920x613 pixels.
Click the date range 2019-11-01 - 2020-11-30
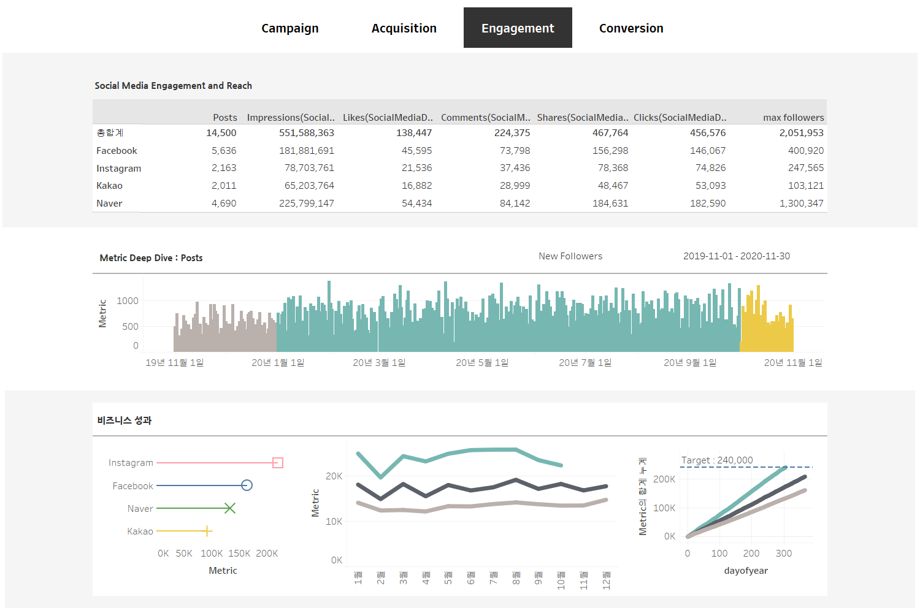(737, 256)
